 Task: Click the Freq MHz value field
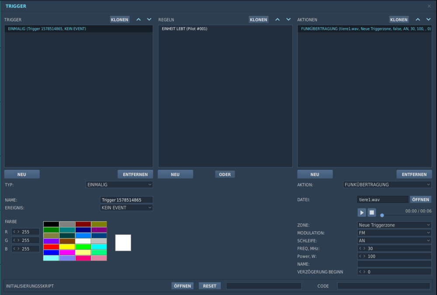click(x=394, y=248)
